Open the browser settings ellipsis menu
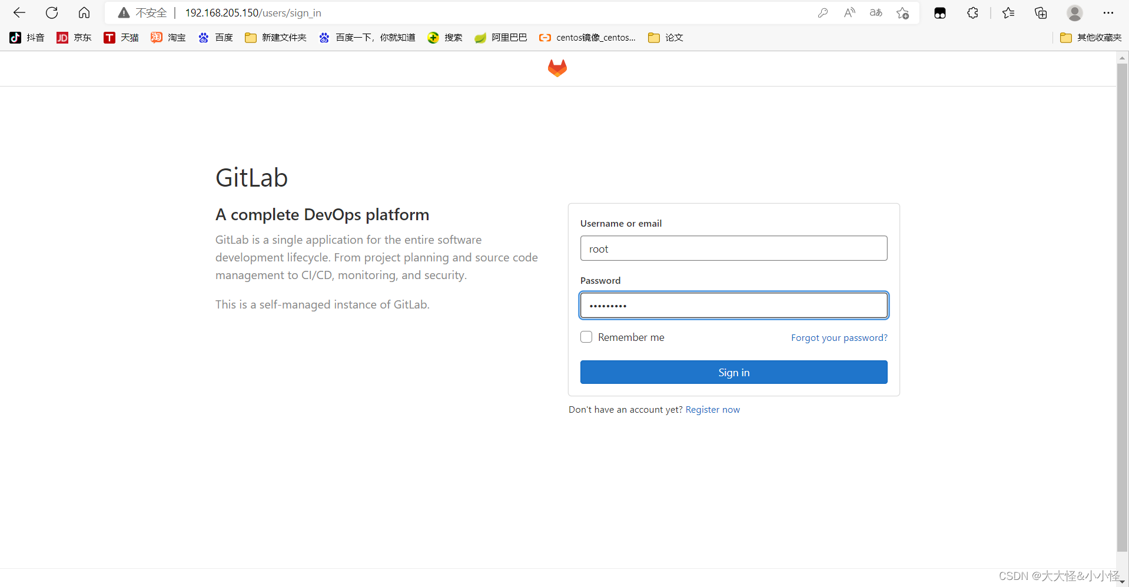This screenshot has height=587, width=1129. [x=1108, y=13]
